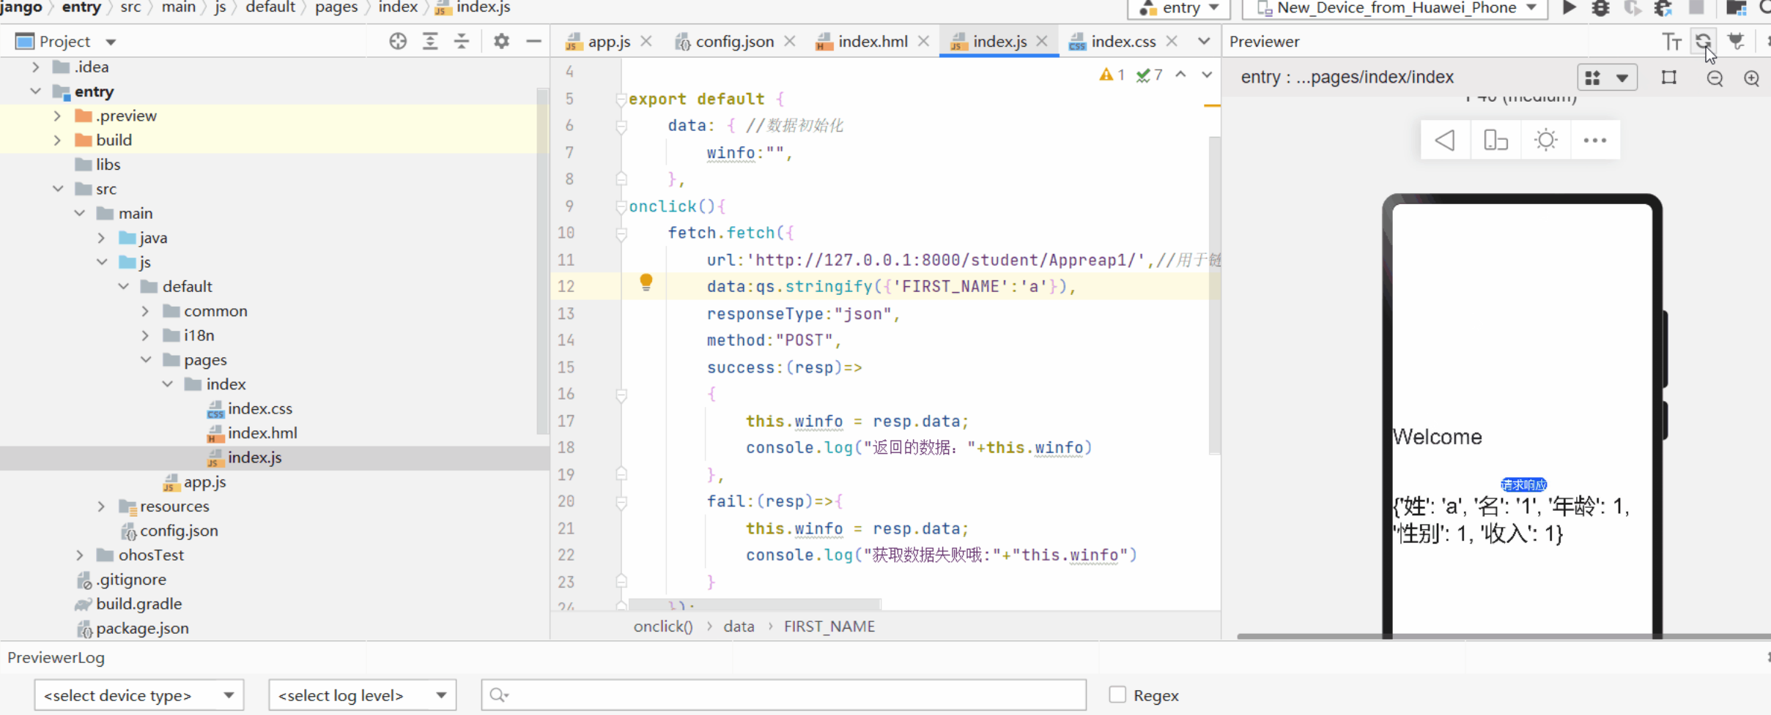Click the Previewer frame toggle icon
The image size is (1771, 715).
1669,78
